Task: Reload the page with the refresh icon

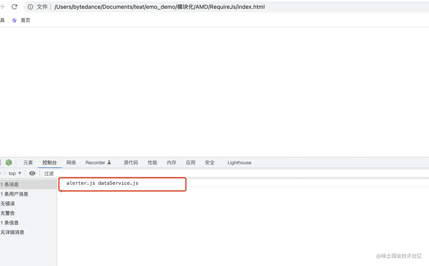Action: point(14,7)
